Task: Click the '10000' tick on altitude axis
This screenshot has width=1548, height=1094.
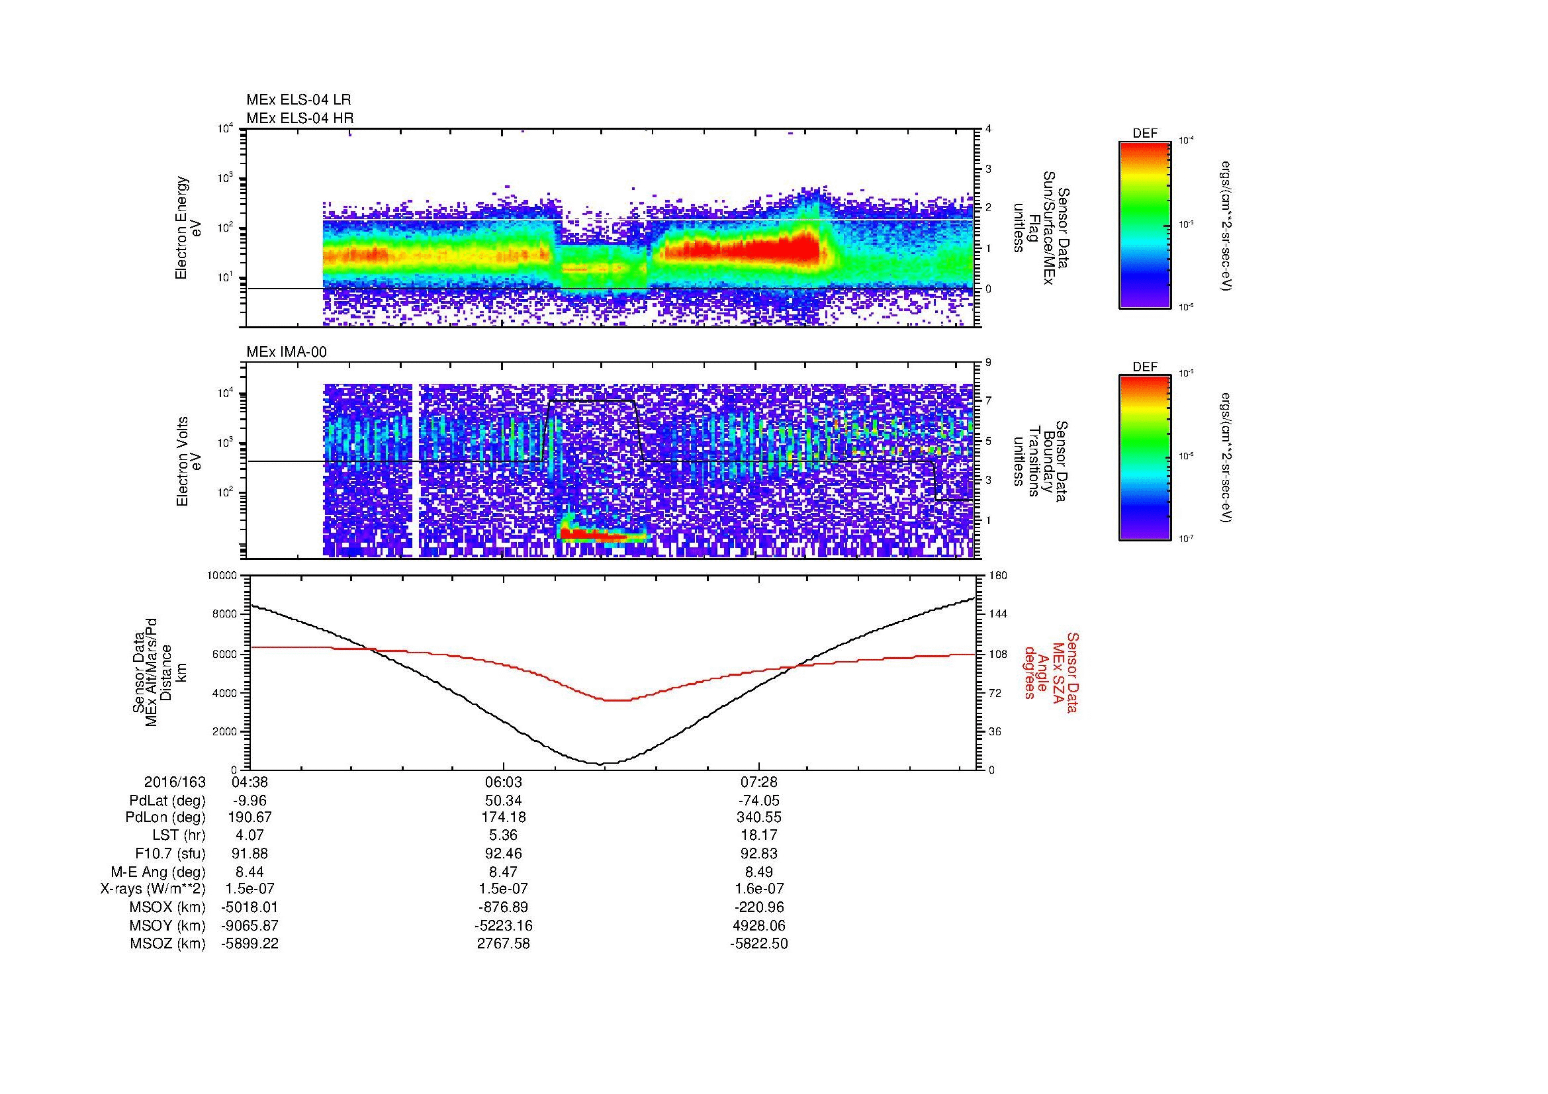Action: (x=222, y=576)
